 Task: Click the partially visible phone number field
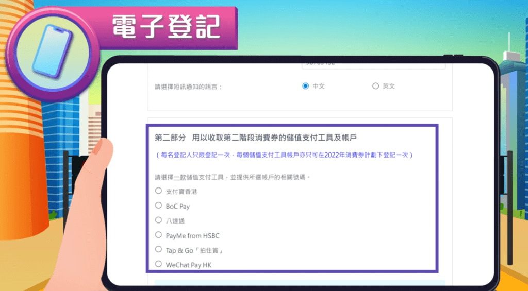point(373,66)
